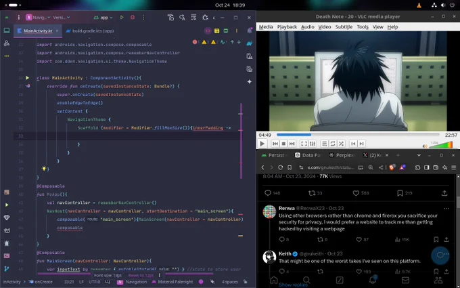
Task: Click the Brave Shields lion icon
Action: click(392, 167)
